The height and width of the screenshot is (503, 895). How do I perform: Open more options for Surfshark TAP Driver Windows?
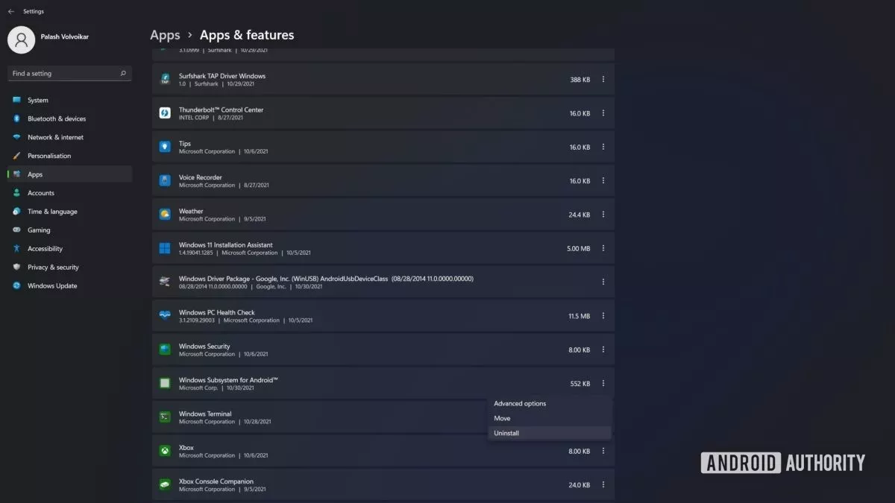(x=603, y=80)
